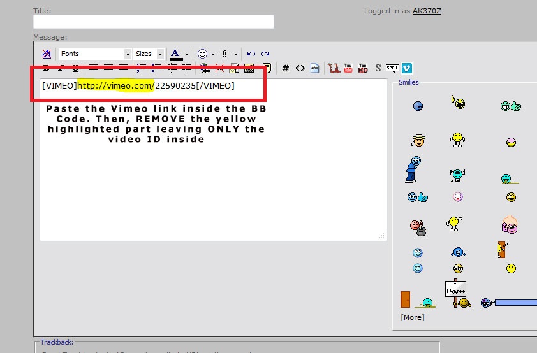Viewport: 537px width, 353px height.
Task: Open the Sizes dropdown
Action: [149, 54]
